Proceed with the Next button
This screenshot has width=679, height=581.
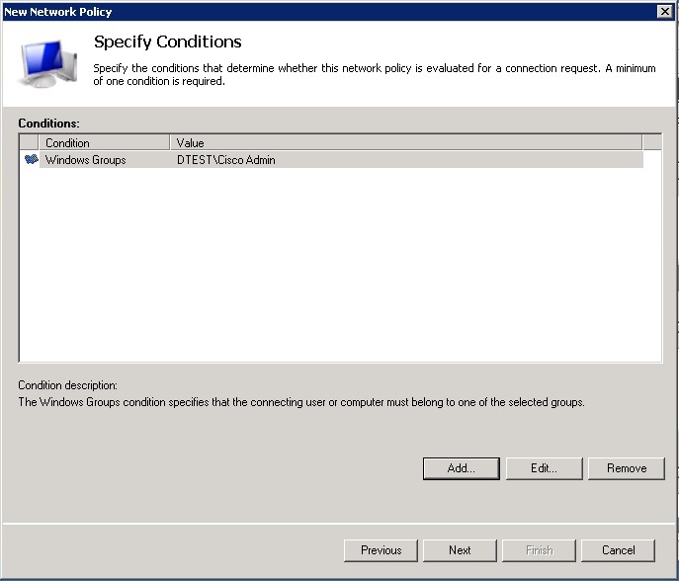click(460, 550)
